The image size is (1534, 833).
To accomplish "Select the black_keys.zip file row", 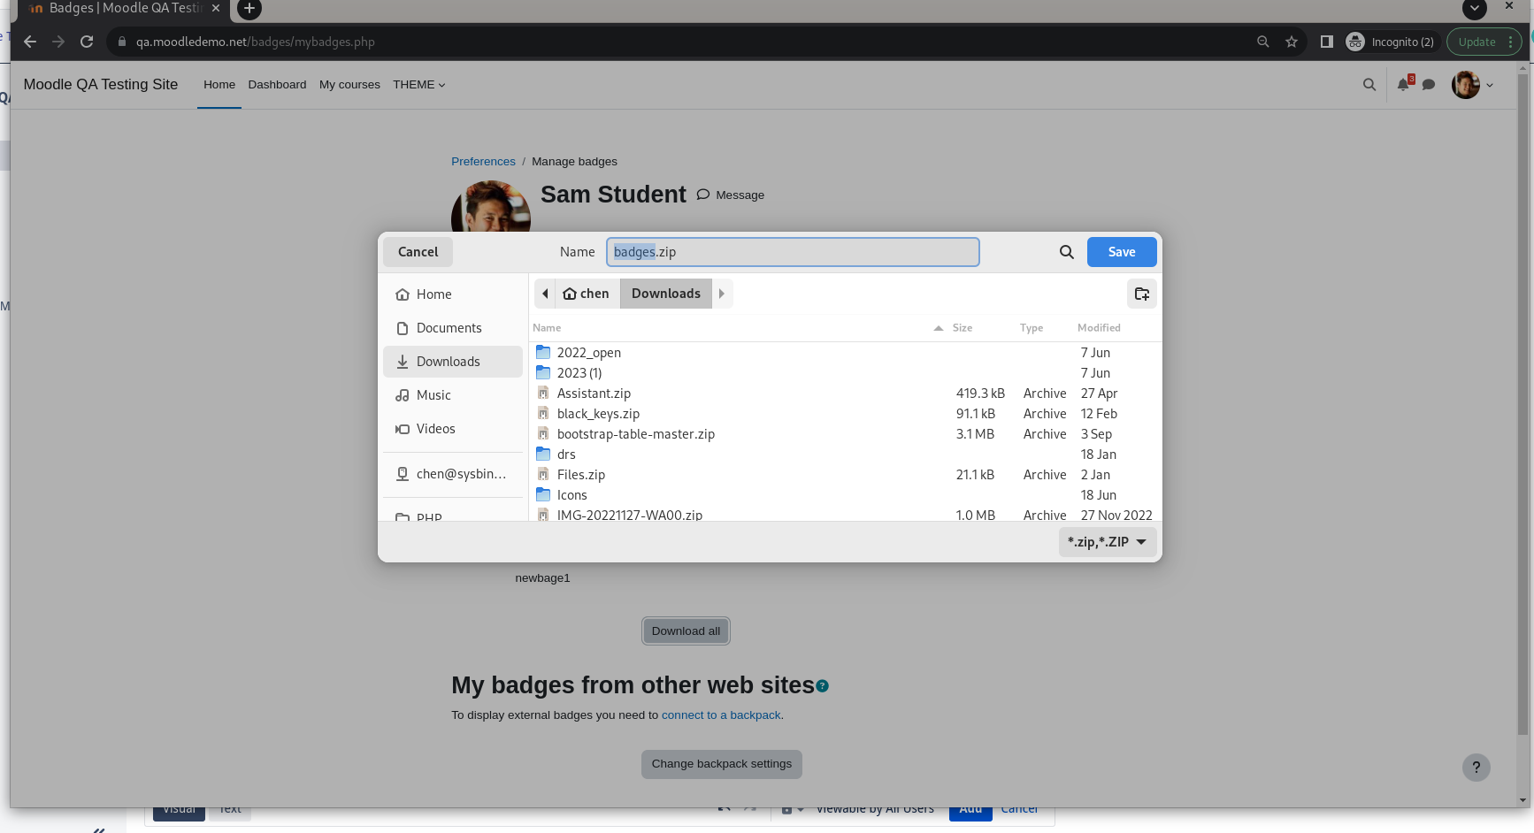I will 845,414.
